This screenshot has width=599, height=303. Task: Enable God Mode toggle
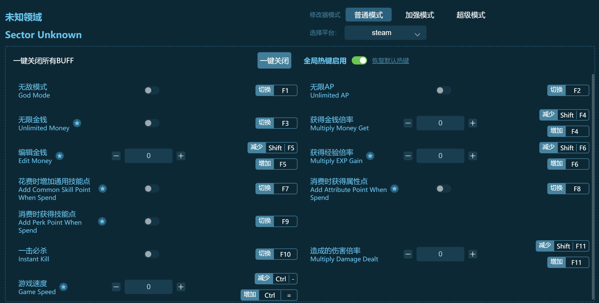152,90
